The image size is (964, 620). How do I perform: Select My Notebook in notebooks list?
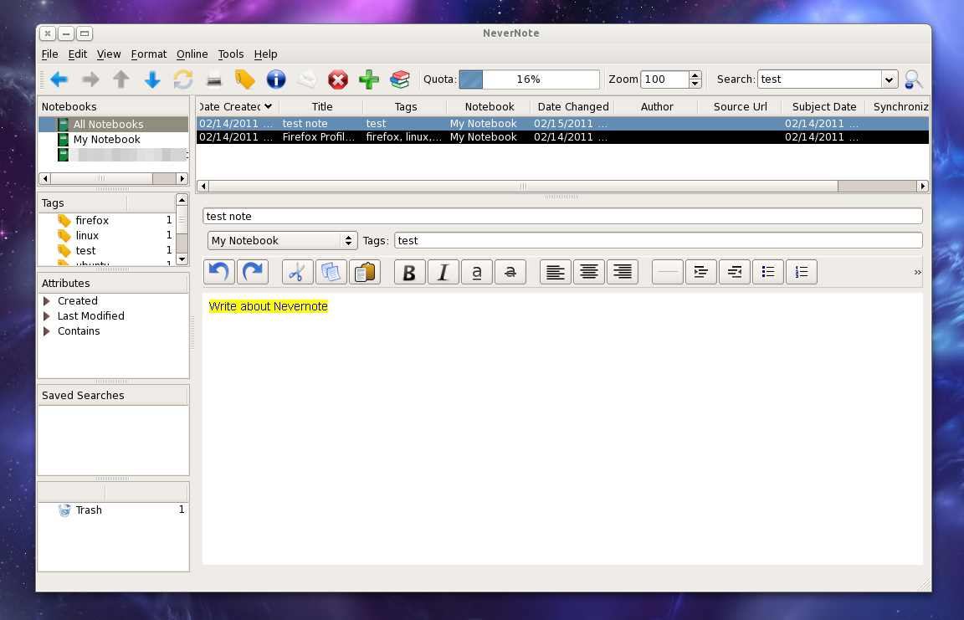[107, 140]
